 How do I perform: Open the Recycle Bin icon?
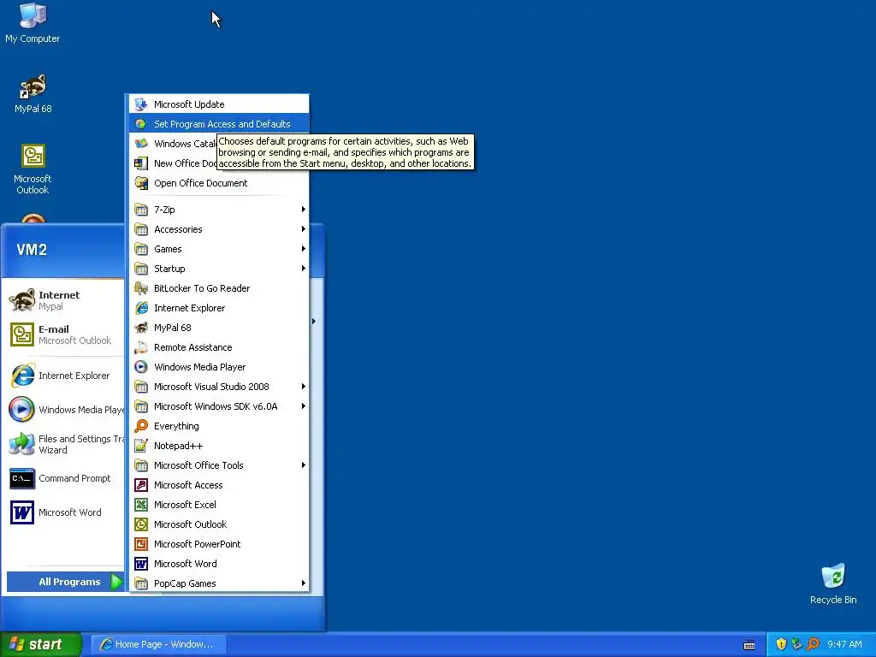[833, 583]
